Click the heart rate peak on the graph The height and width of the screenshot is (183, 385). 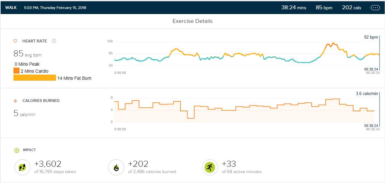point(333,43)
